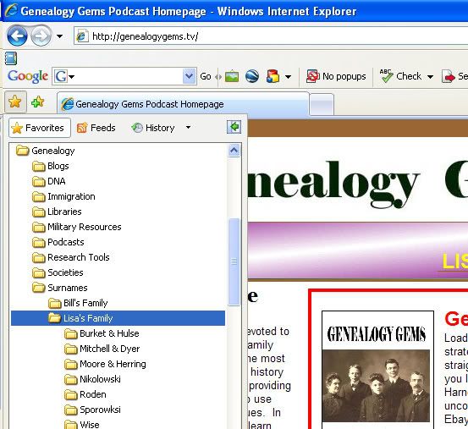Click the browser Forward button

pyautogui.click(x=41, y=36)
